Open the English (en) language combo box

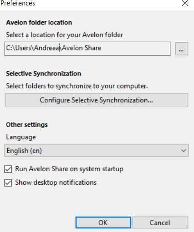pos(97,150)
